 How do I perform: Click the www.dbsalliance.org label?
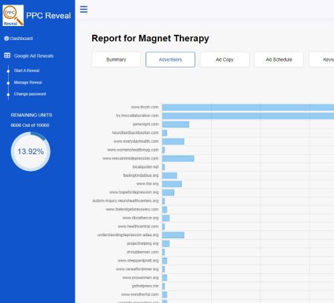(x=140, y=218)
